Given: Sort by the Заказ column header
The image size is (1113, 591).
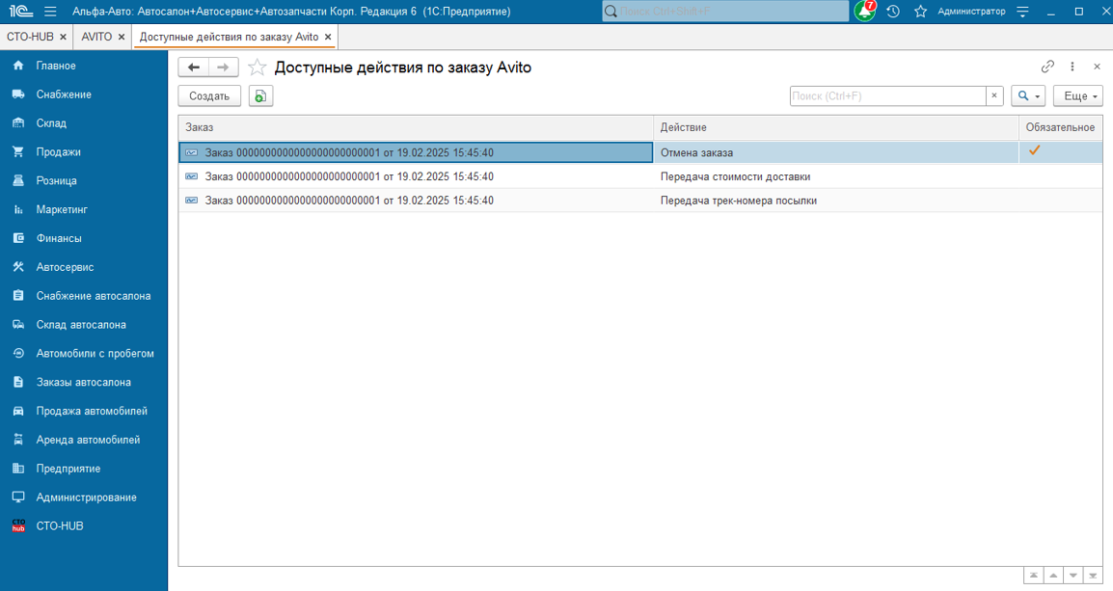Looking at the screenshot, I should point(416,127).
